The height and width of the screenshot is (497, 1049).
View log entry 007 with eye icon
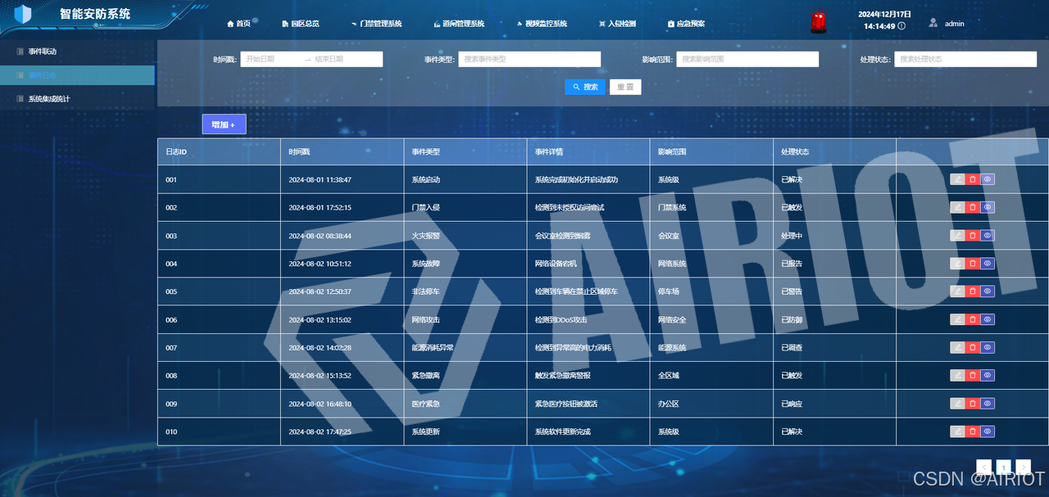click(x=988, y=347)
